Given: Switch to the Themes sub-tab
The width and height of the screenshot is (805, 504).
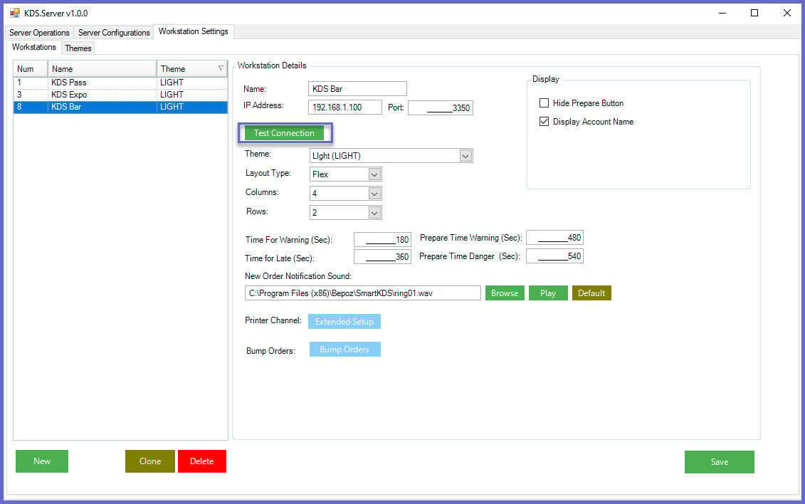Looking at the screenshot, I should 78,48.
